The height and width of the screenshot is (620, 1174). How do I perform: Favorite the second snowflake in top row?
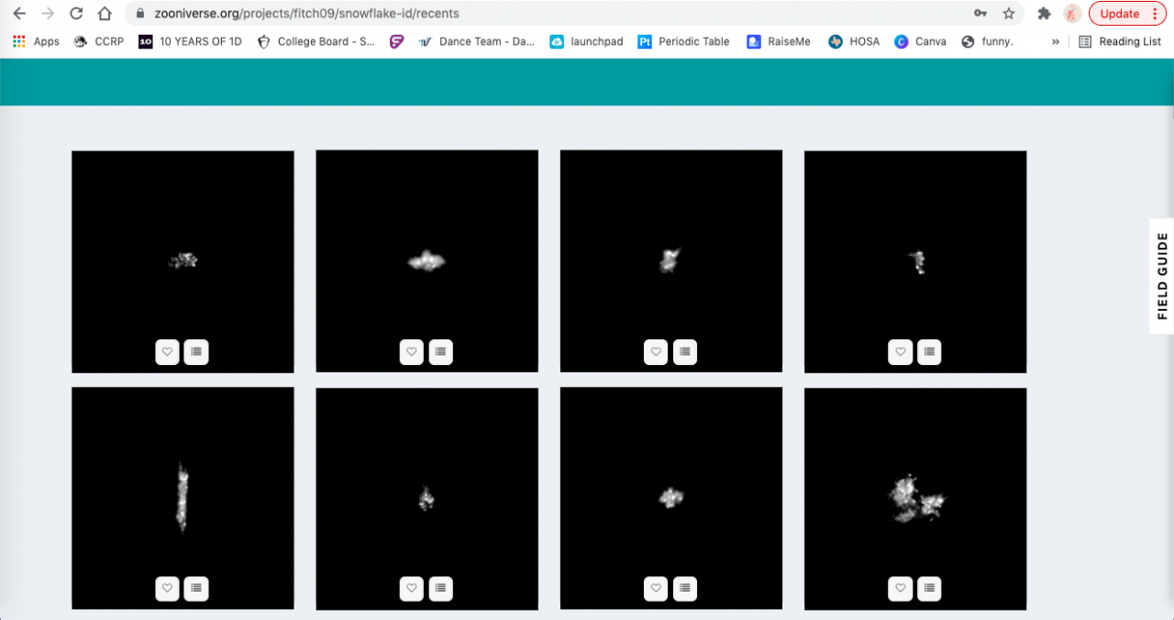[411, 351]
